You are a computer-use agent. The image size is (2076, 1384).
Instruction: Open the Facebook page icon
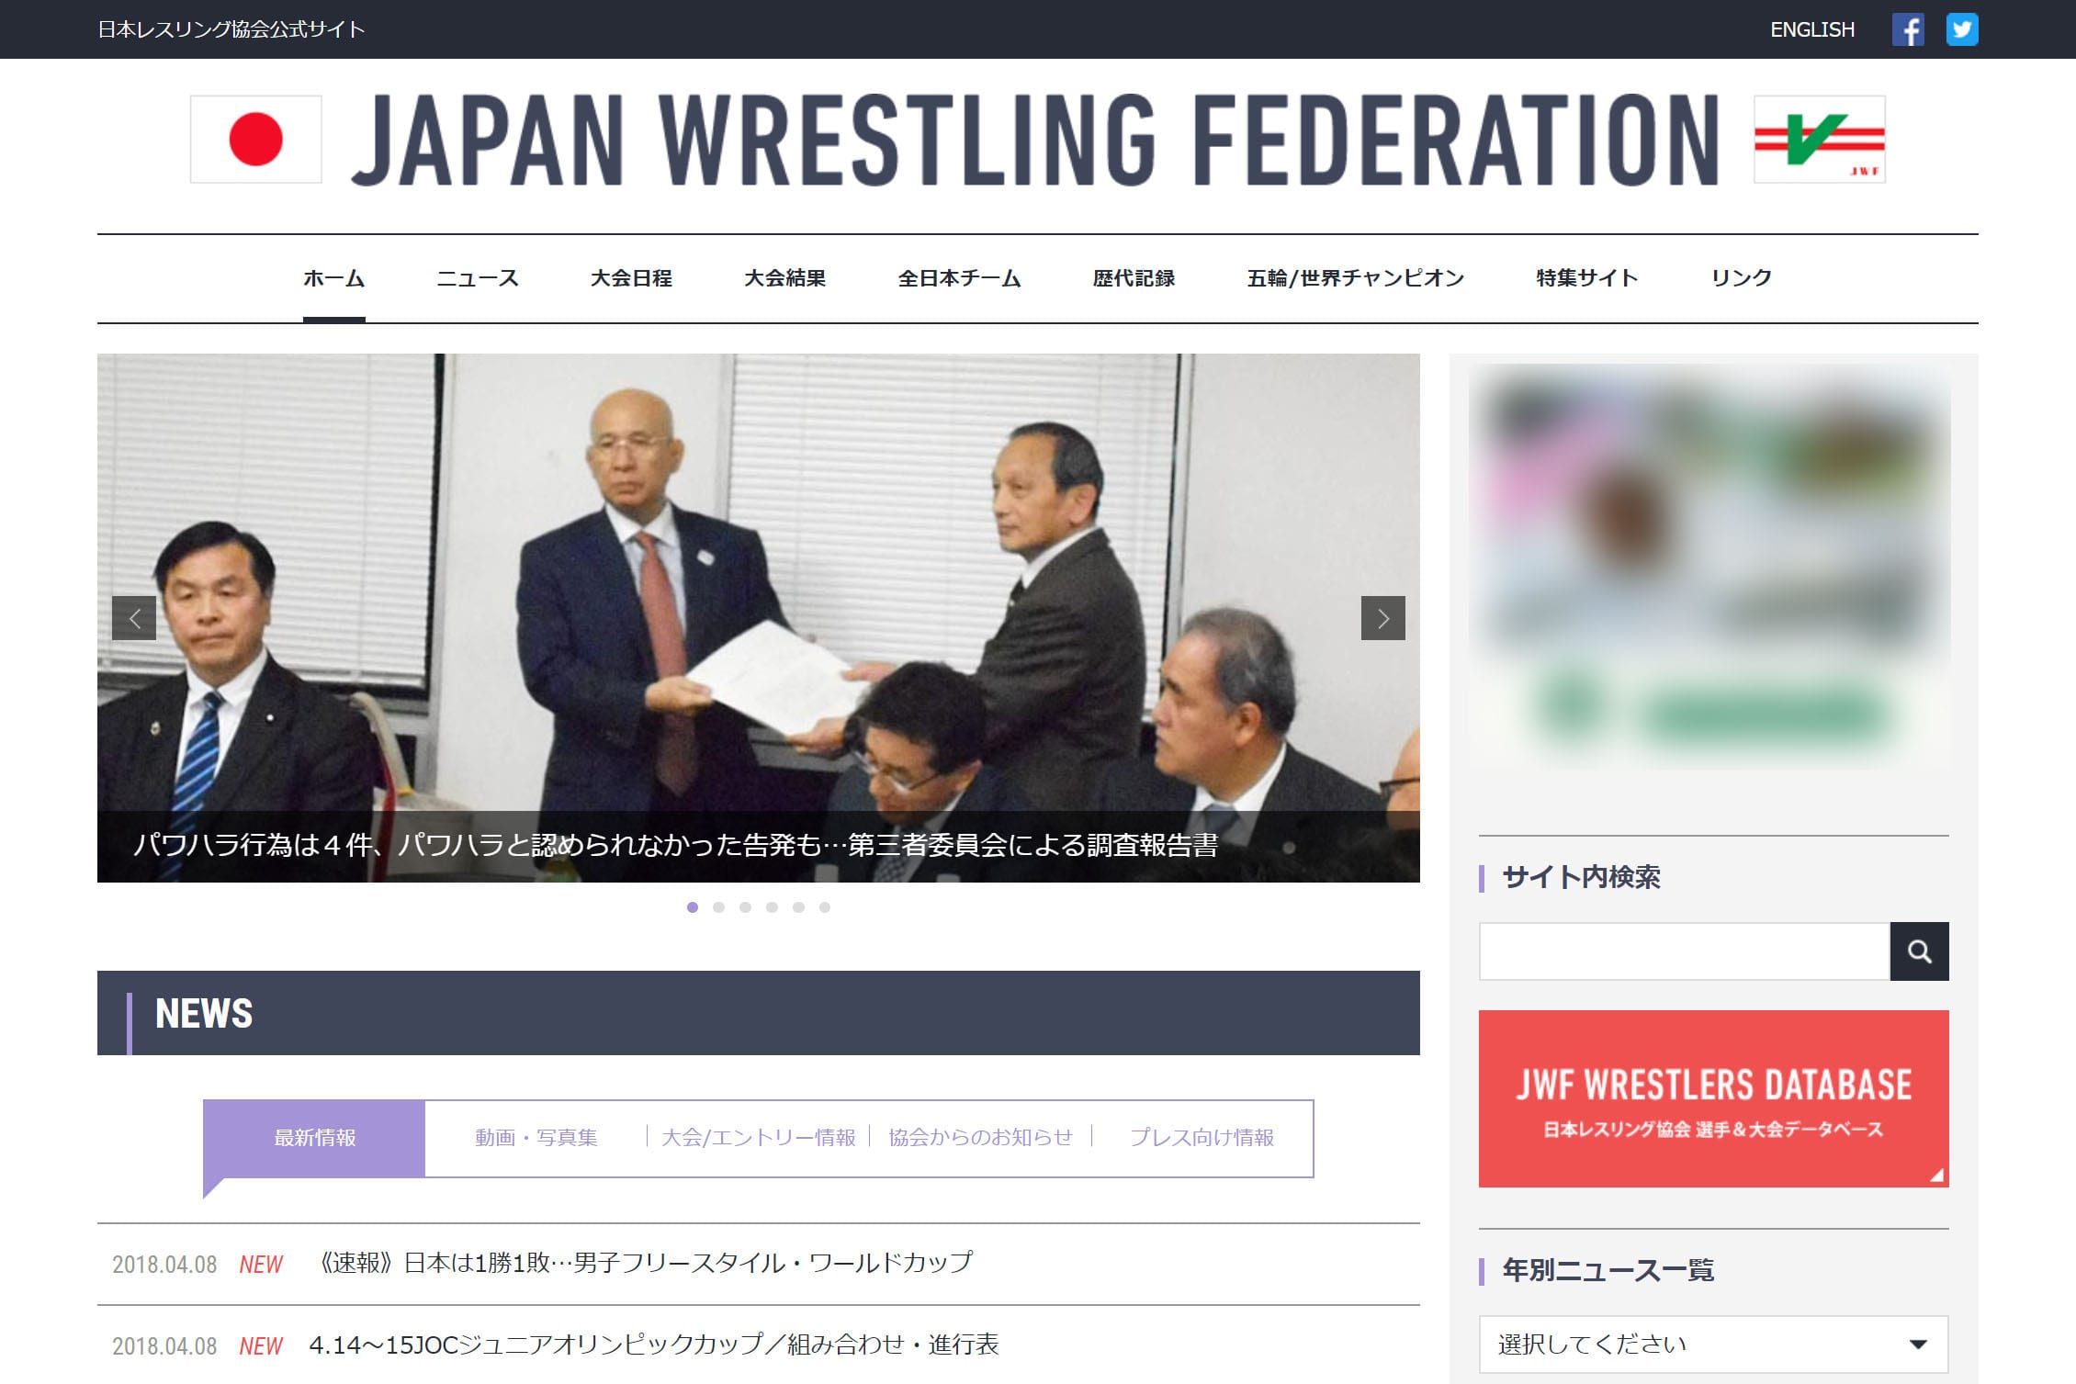(1908, 29)
